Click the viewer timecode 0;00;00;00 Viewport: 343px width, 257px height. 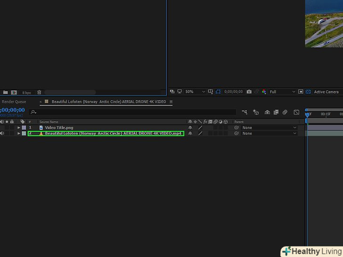coord(233,92)
